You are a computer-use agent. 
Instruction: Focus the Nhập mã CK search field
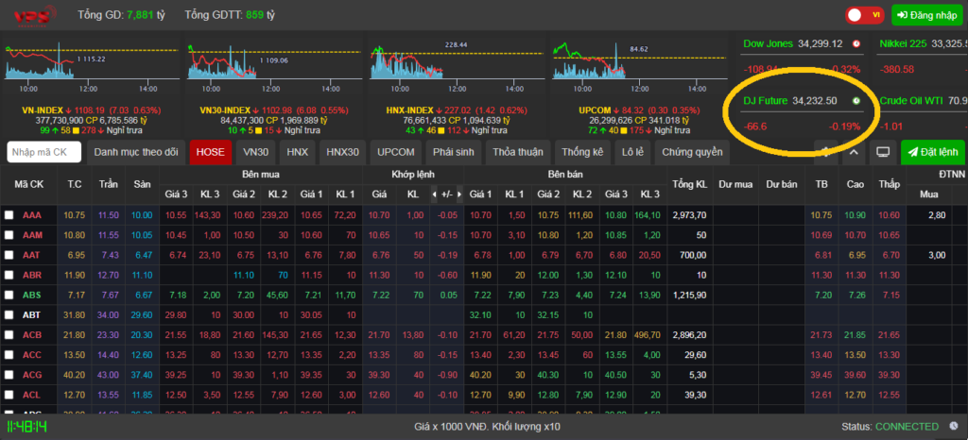click(x=44, y=152)
